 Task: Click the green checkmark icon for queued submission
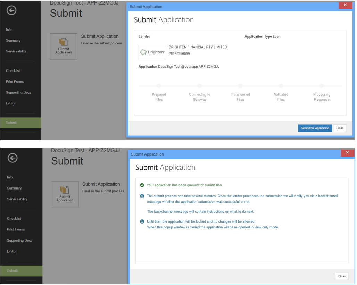(x=142, y=185)
